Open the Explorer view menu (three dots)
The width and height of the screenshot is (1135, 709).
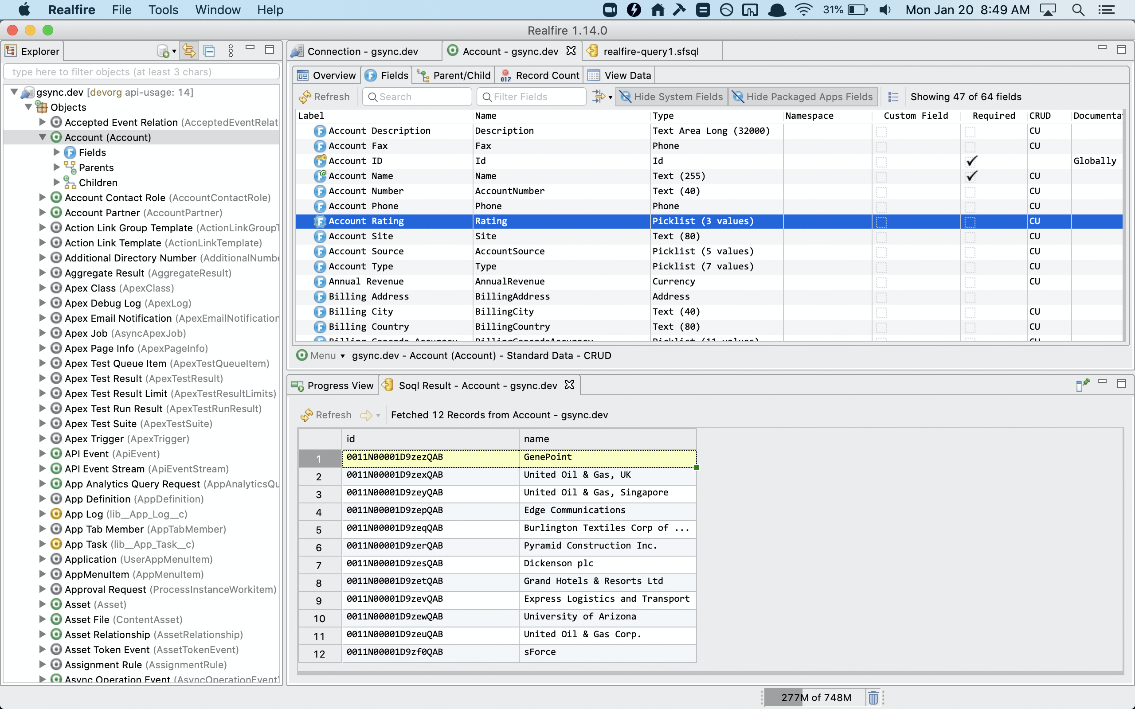(230, 51)
